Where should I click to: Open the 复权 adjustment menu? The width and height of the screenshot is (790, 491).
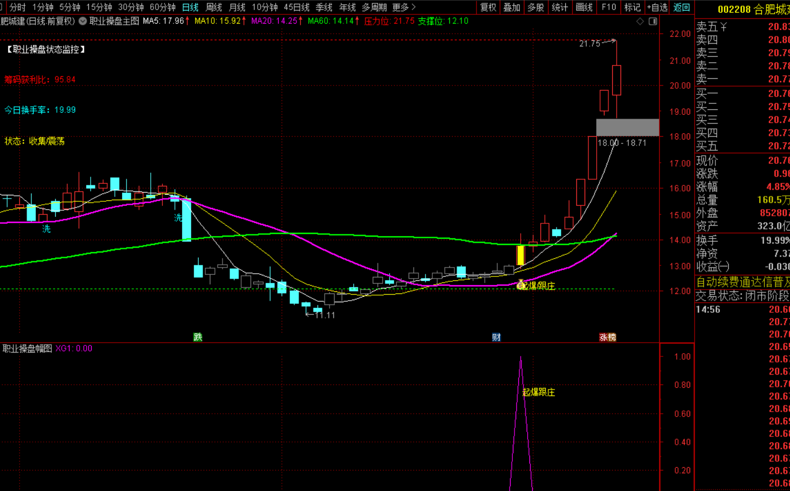point(488,7)
